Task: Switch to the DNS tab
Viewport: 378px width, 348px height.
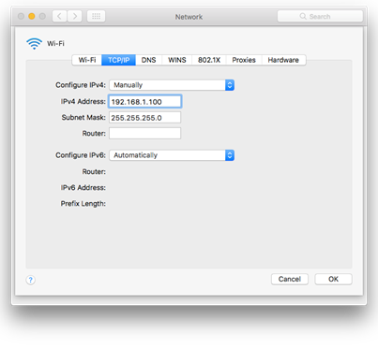Action: click(148, 60)
